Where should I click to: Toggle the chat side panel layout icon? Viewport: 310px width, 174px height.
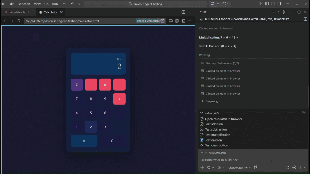(305, 19)
